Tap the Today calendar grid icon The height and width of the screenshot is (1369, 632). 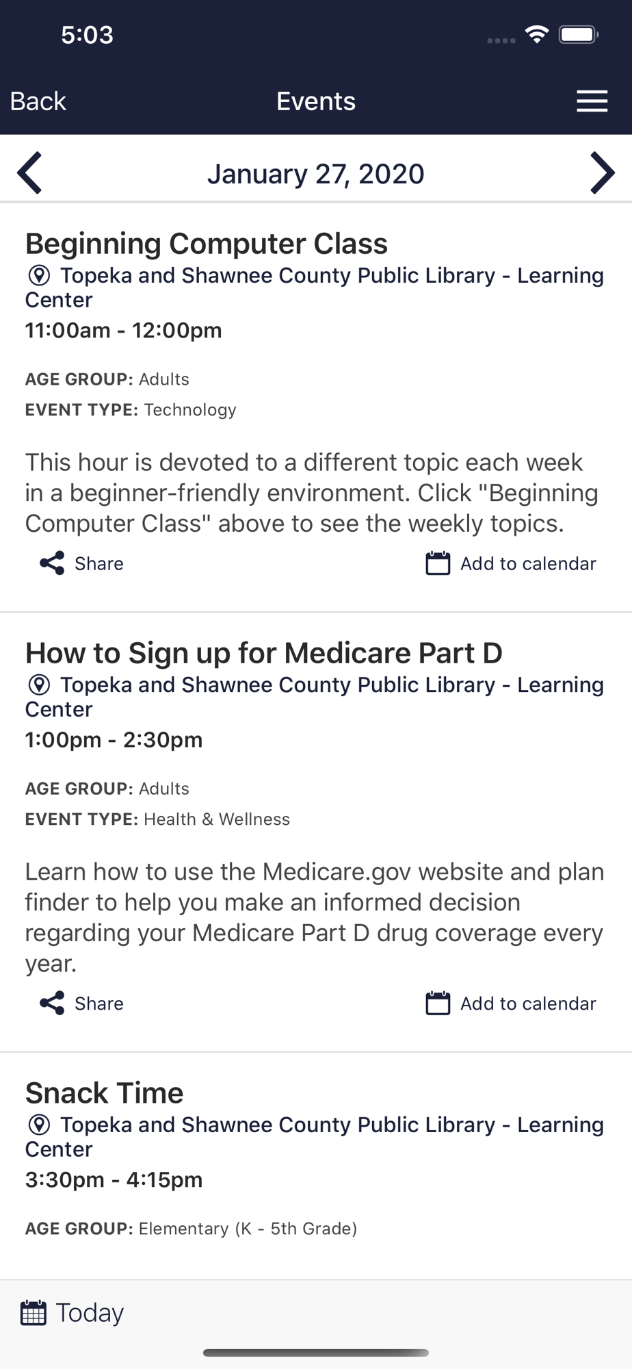pyautogui.click(x=34, y=1313)
